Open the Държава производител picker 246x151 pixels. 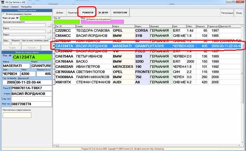point(49,25)
